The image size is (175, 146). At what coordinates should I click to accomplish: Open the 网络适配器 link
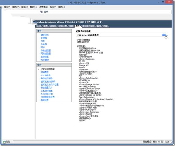46,53
